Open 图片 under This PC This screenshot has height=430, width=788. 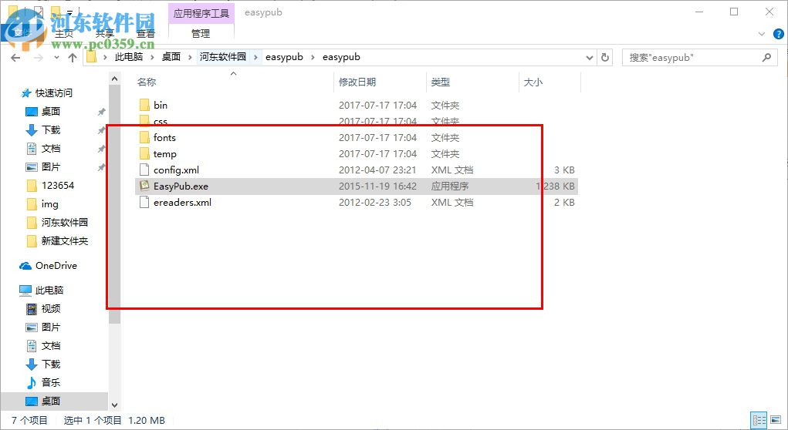click(x=51, y=328)
